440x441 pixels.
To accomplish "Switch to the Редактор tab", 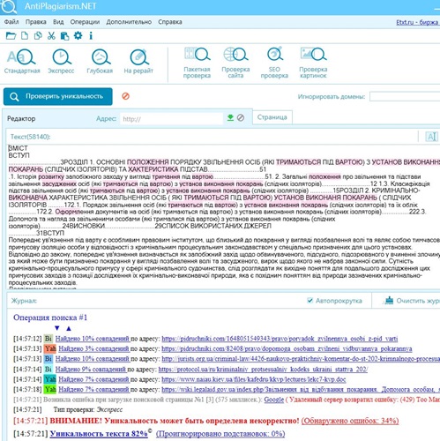I will click(21, 118).
